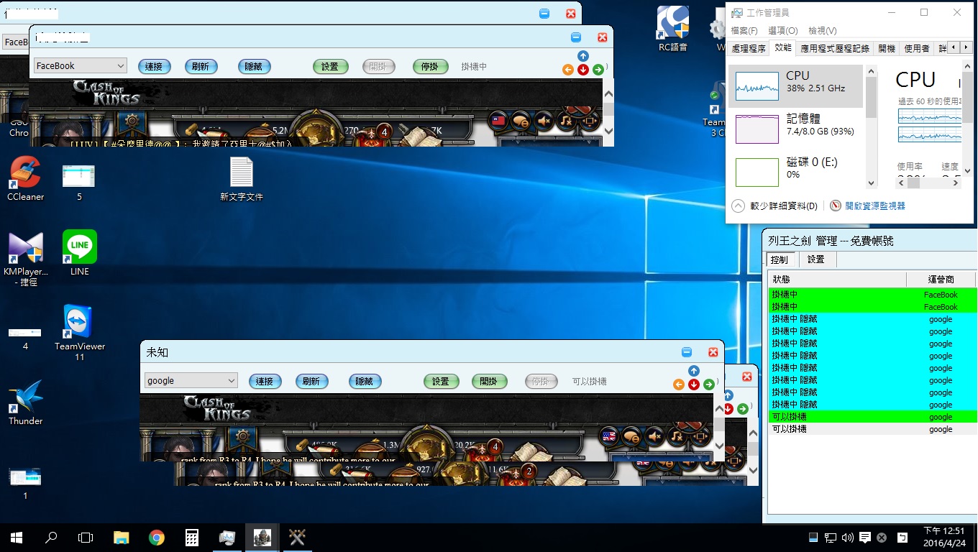Click 狀態 column header in manager

click(x=837, y=279)
